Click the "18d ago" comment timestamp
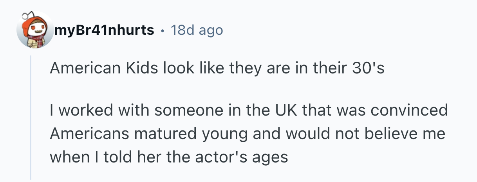The height and width of the screenshot is (182, 477). pos(197,30)
